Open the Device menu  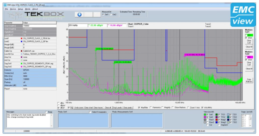13,9
